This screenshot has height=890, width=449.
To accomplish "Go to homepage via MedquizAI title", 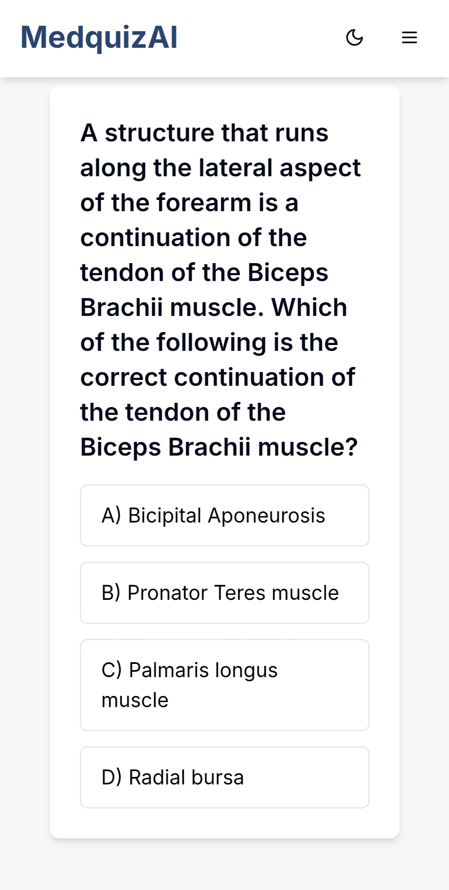I will pos(99,37).
